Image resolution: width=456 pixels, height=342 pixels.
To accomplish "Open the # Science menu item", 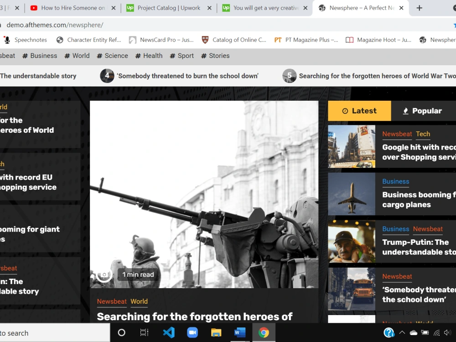I will coord(112,56).
